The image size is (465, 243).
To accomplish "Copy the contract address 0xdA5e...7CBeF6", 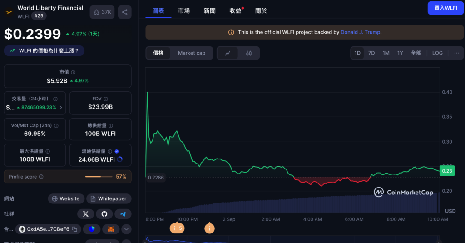I will 74,229.
